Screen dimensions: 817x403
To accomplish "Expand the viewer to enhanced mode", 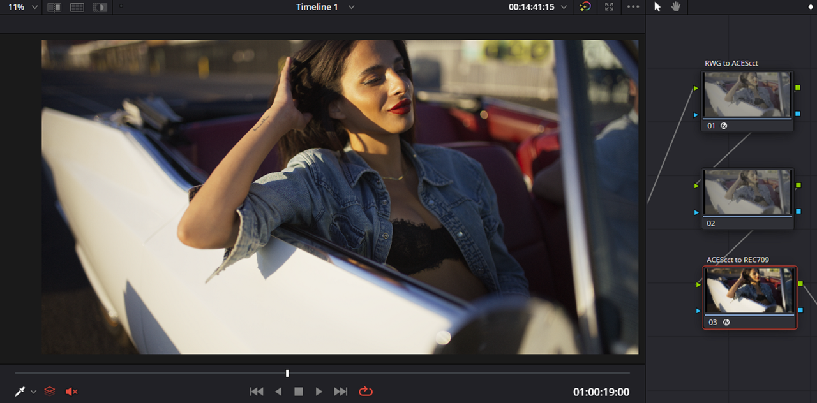I will coord(609,7).
